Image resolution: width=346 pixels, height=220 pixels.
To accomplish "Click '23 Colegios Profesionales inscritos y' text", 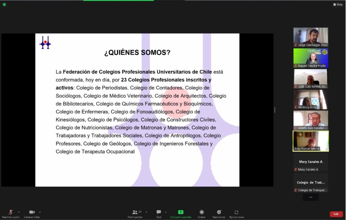I will (x=166, y=80).
